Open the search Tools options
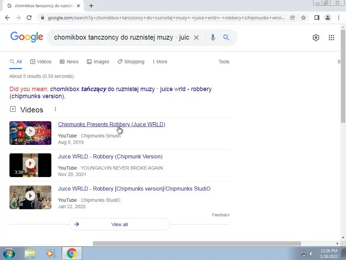 tap(224, 62)
